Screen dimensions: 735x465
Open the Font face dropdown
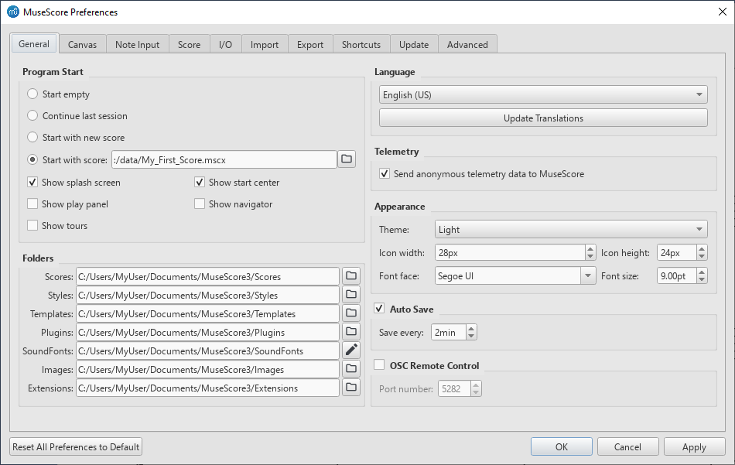click(516, 276)
